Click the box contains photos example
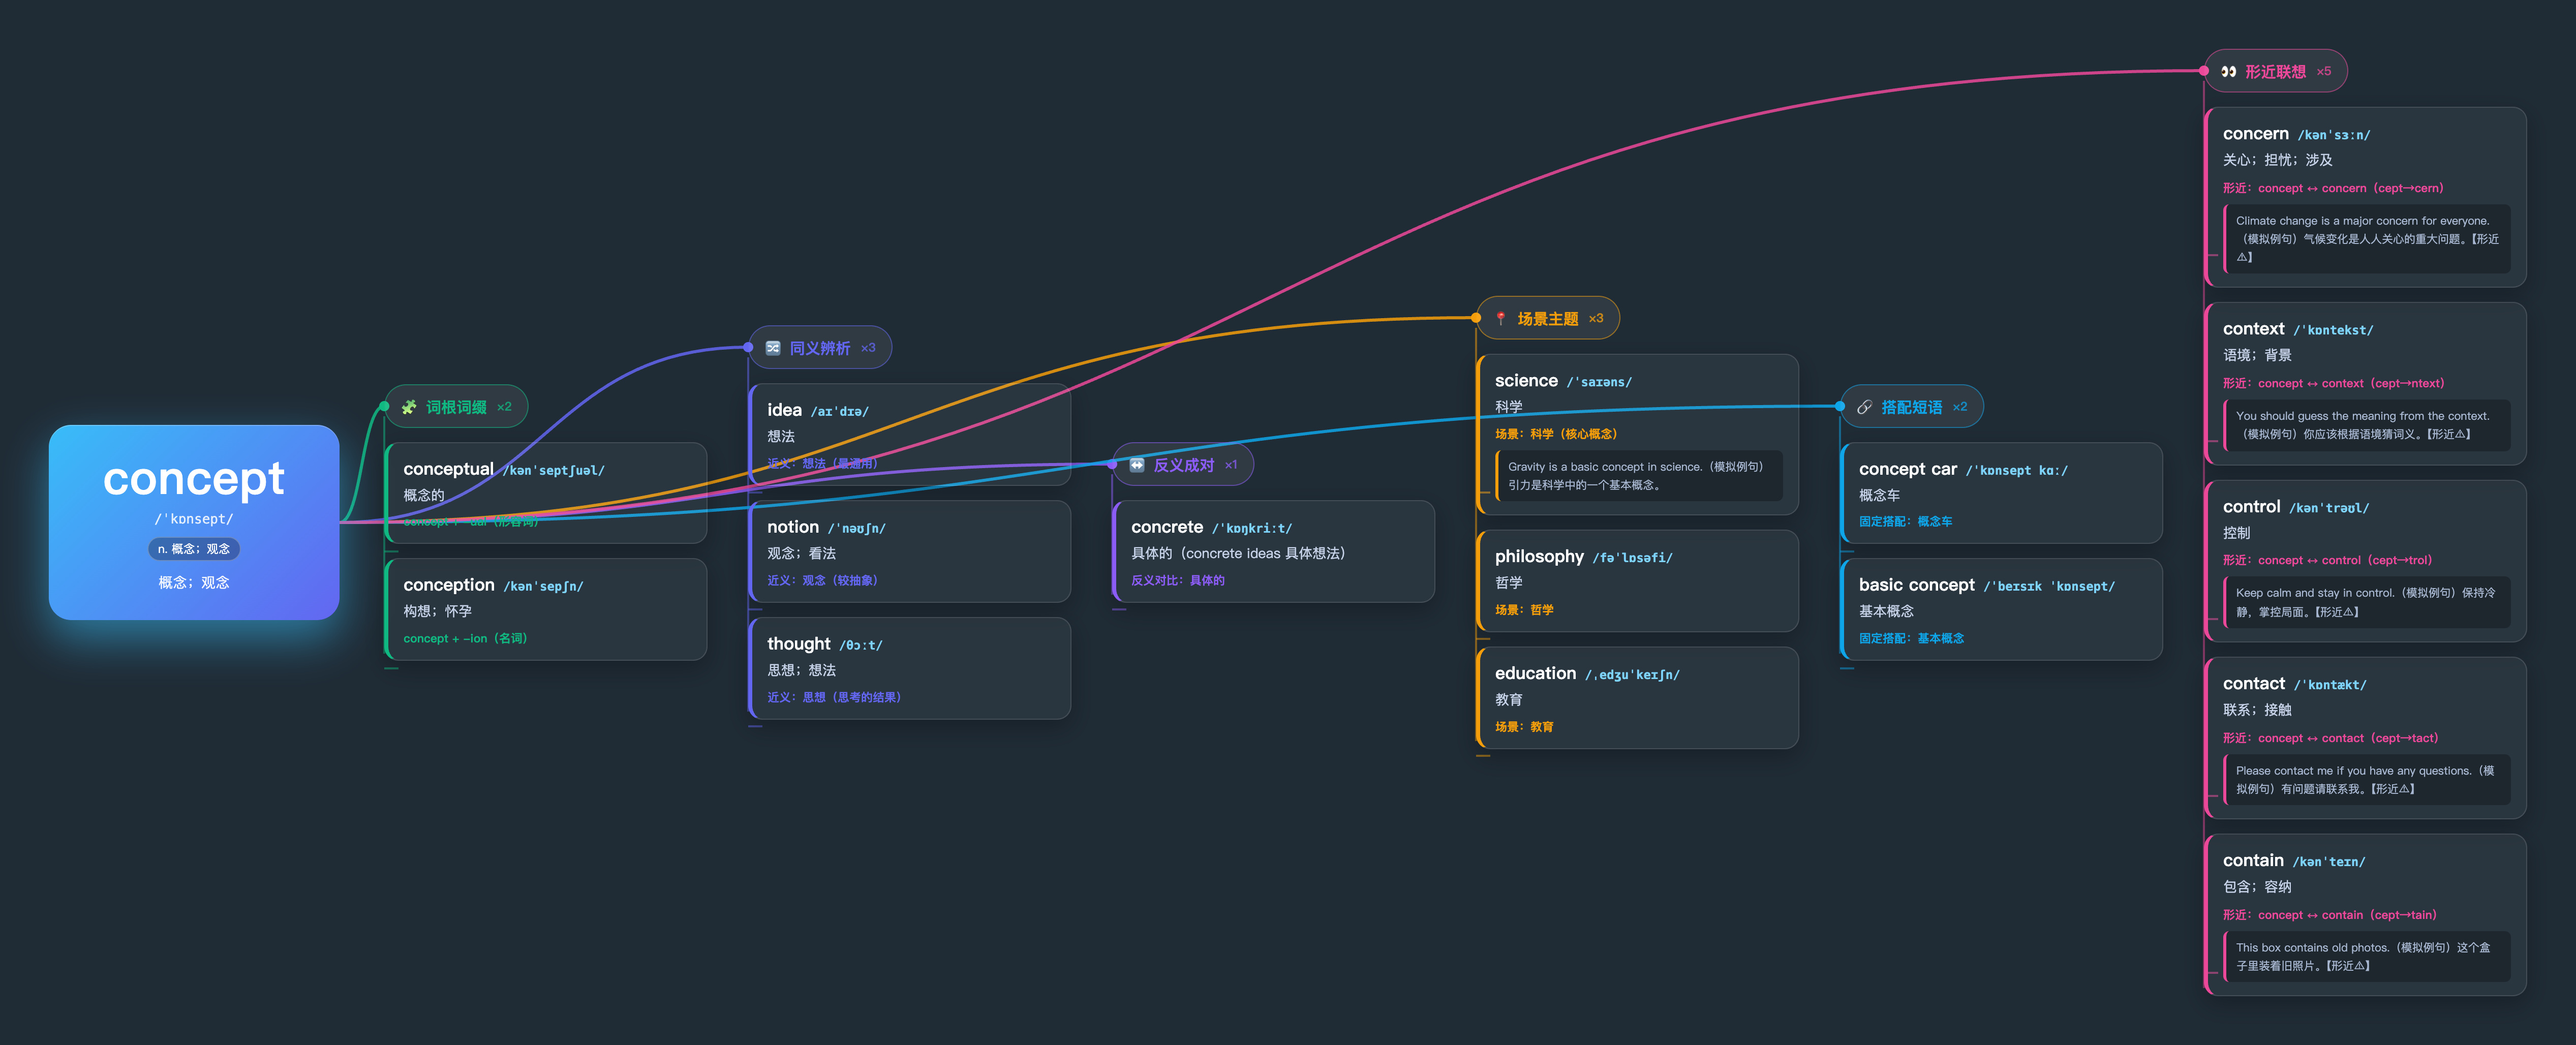Screen dimensions: 2576x1045 click(2367, 957)
